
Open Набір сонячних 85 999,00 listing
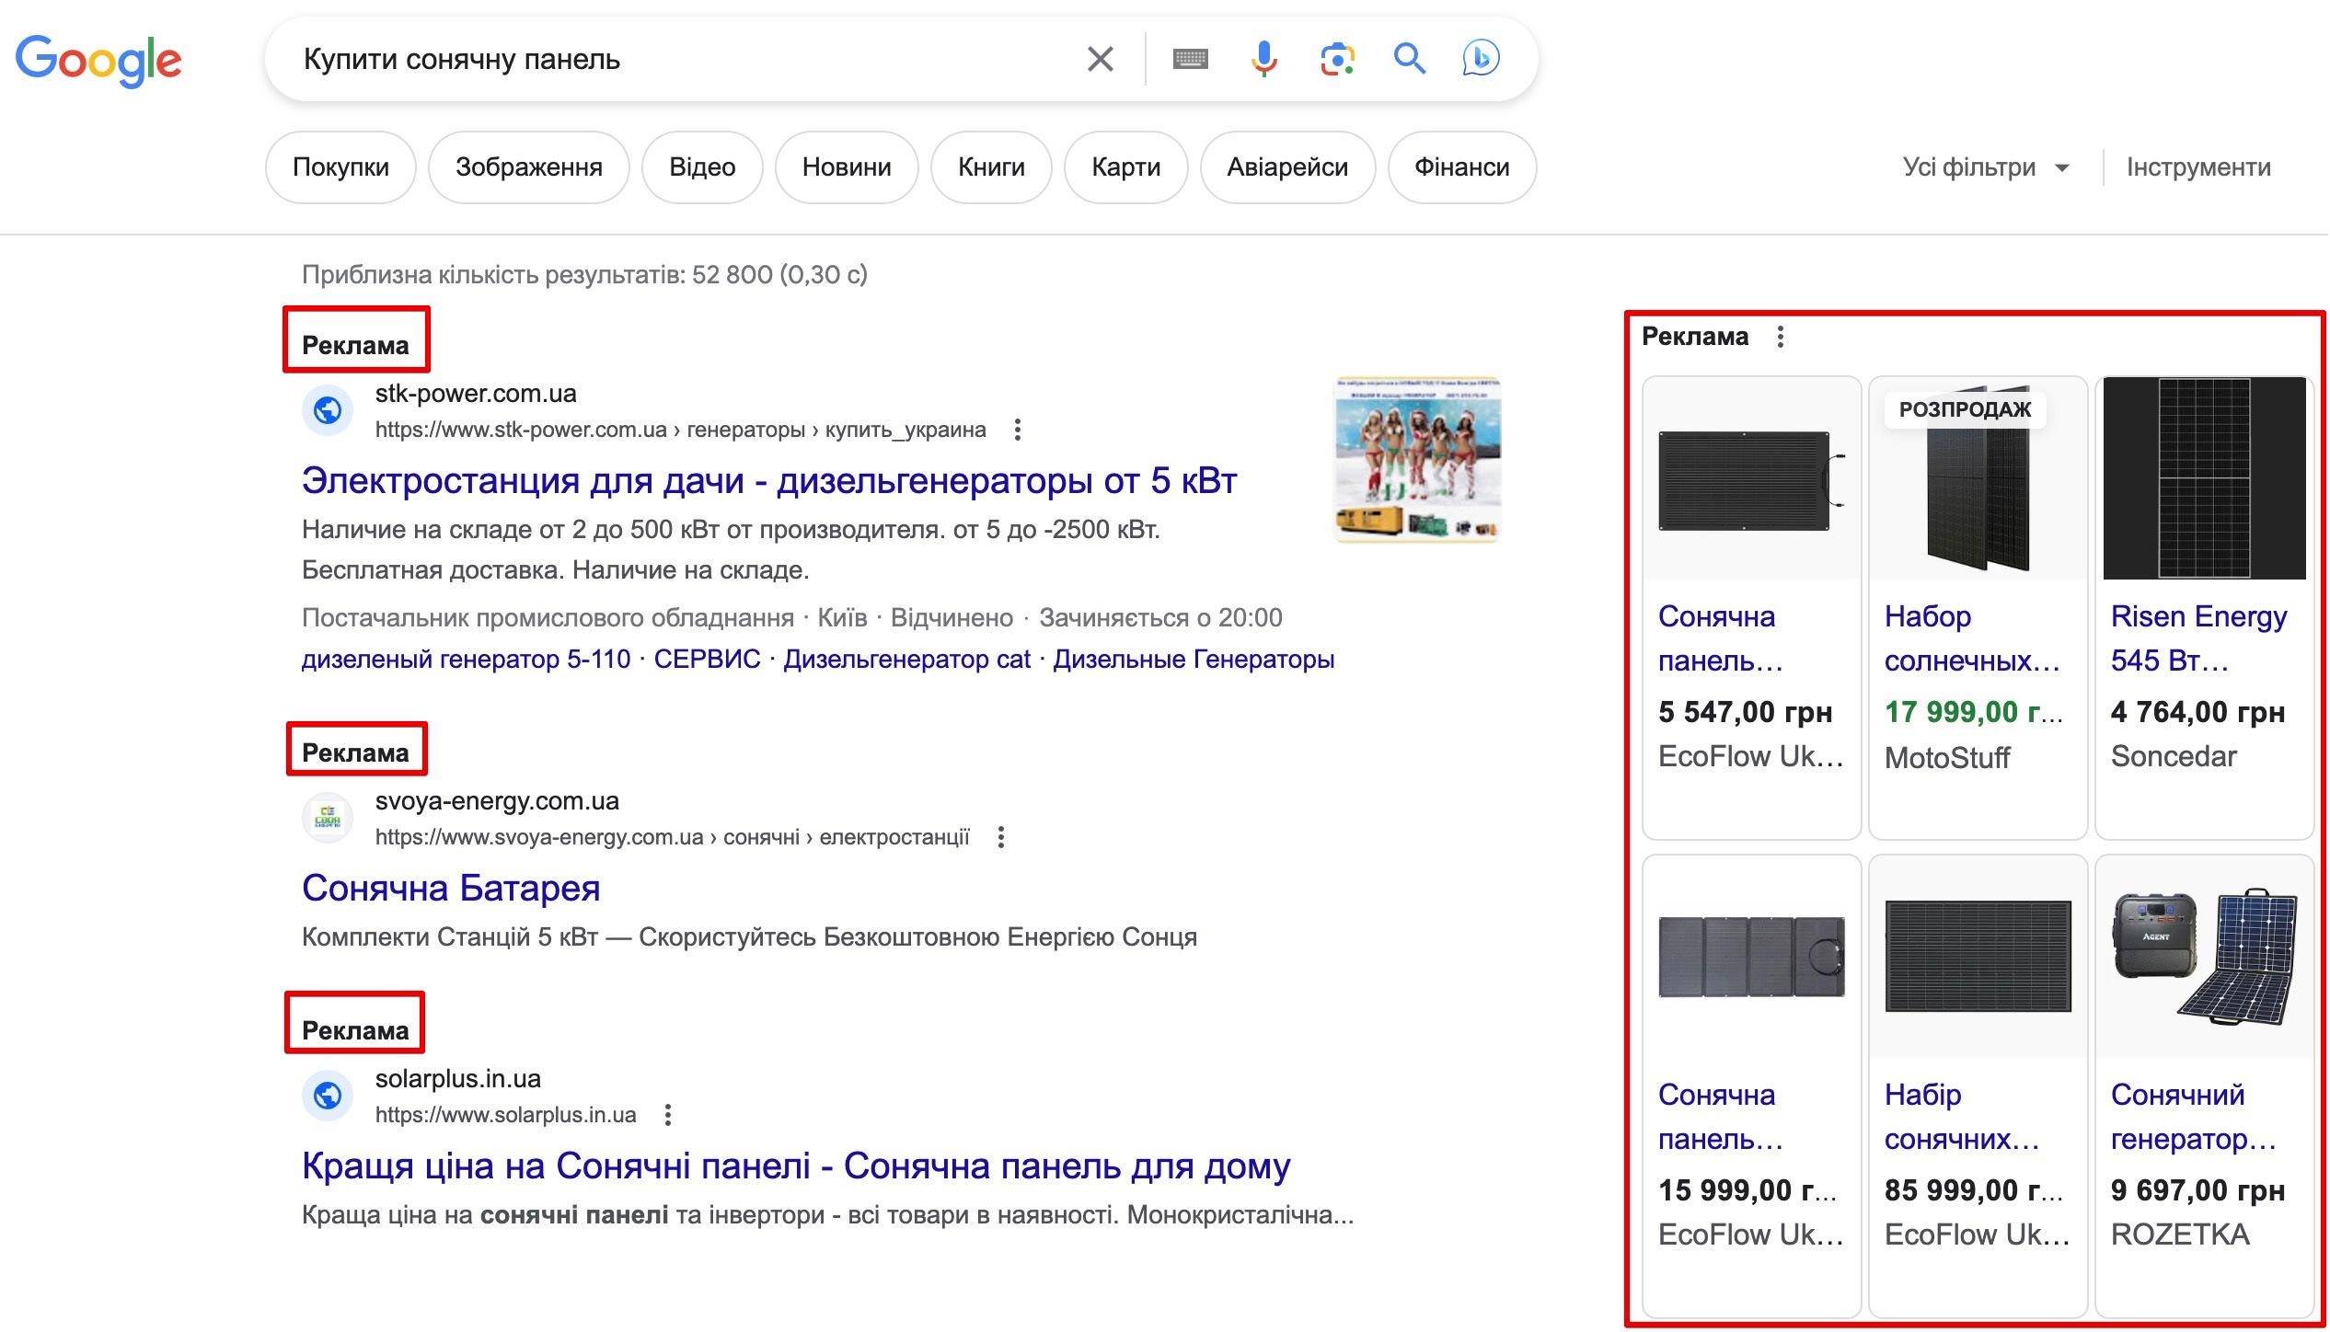1962,1117
